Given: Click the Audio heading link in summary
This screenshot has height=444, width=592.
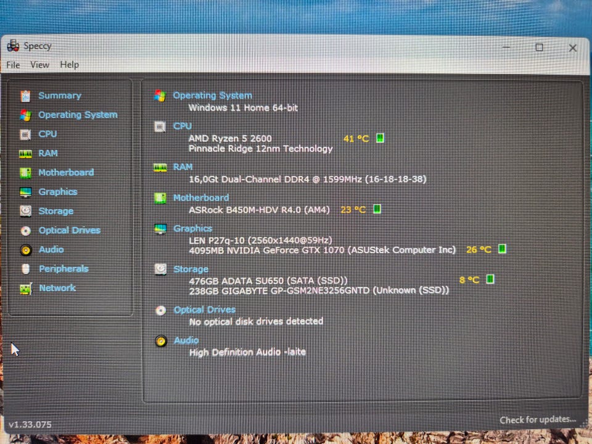Looking at the screenshot, I should point(186,340).
